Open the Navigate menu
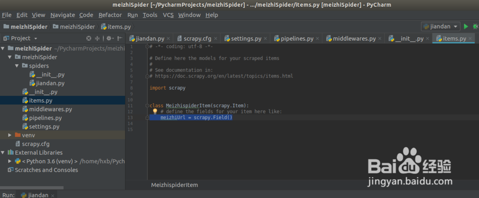The height and width of the screenshot is (198, 479). [x=63, y=15]
